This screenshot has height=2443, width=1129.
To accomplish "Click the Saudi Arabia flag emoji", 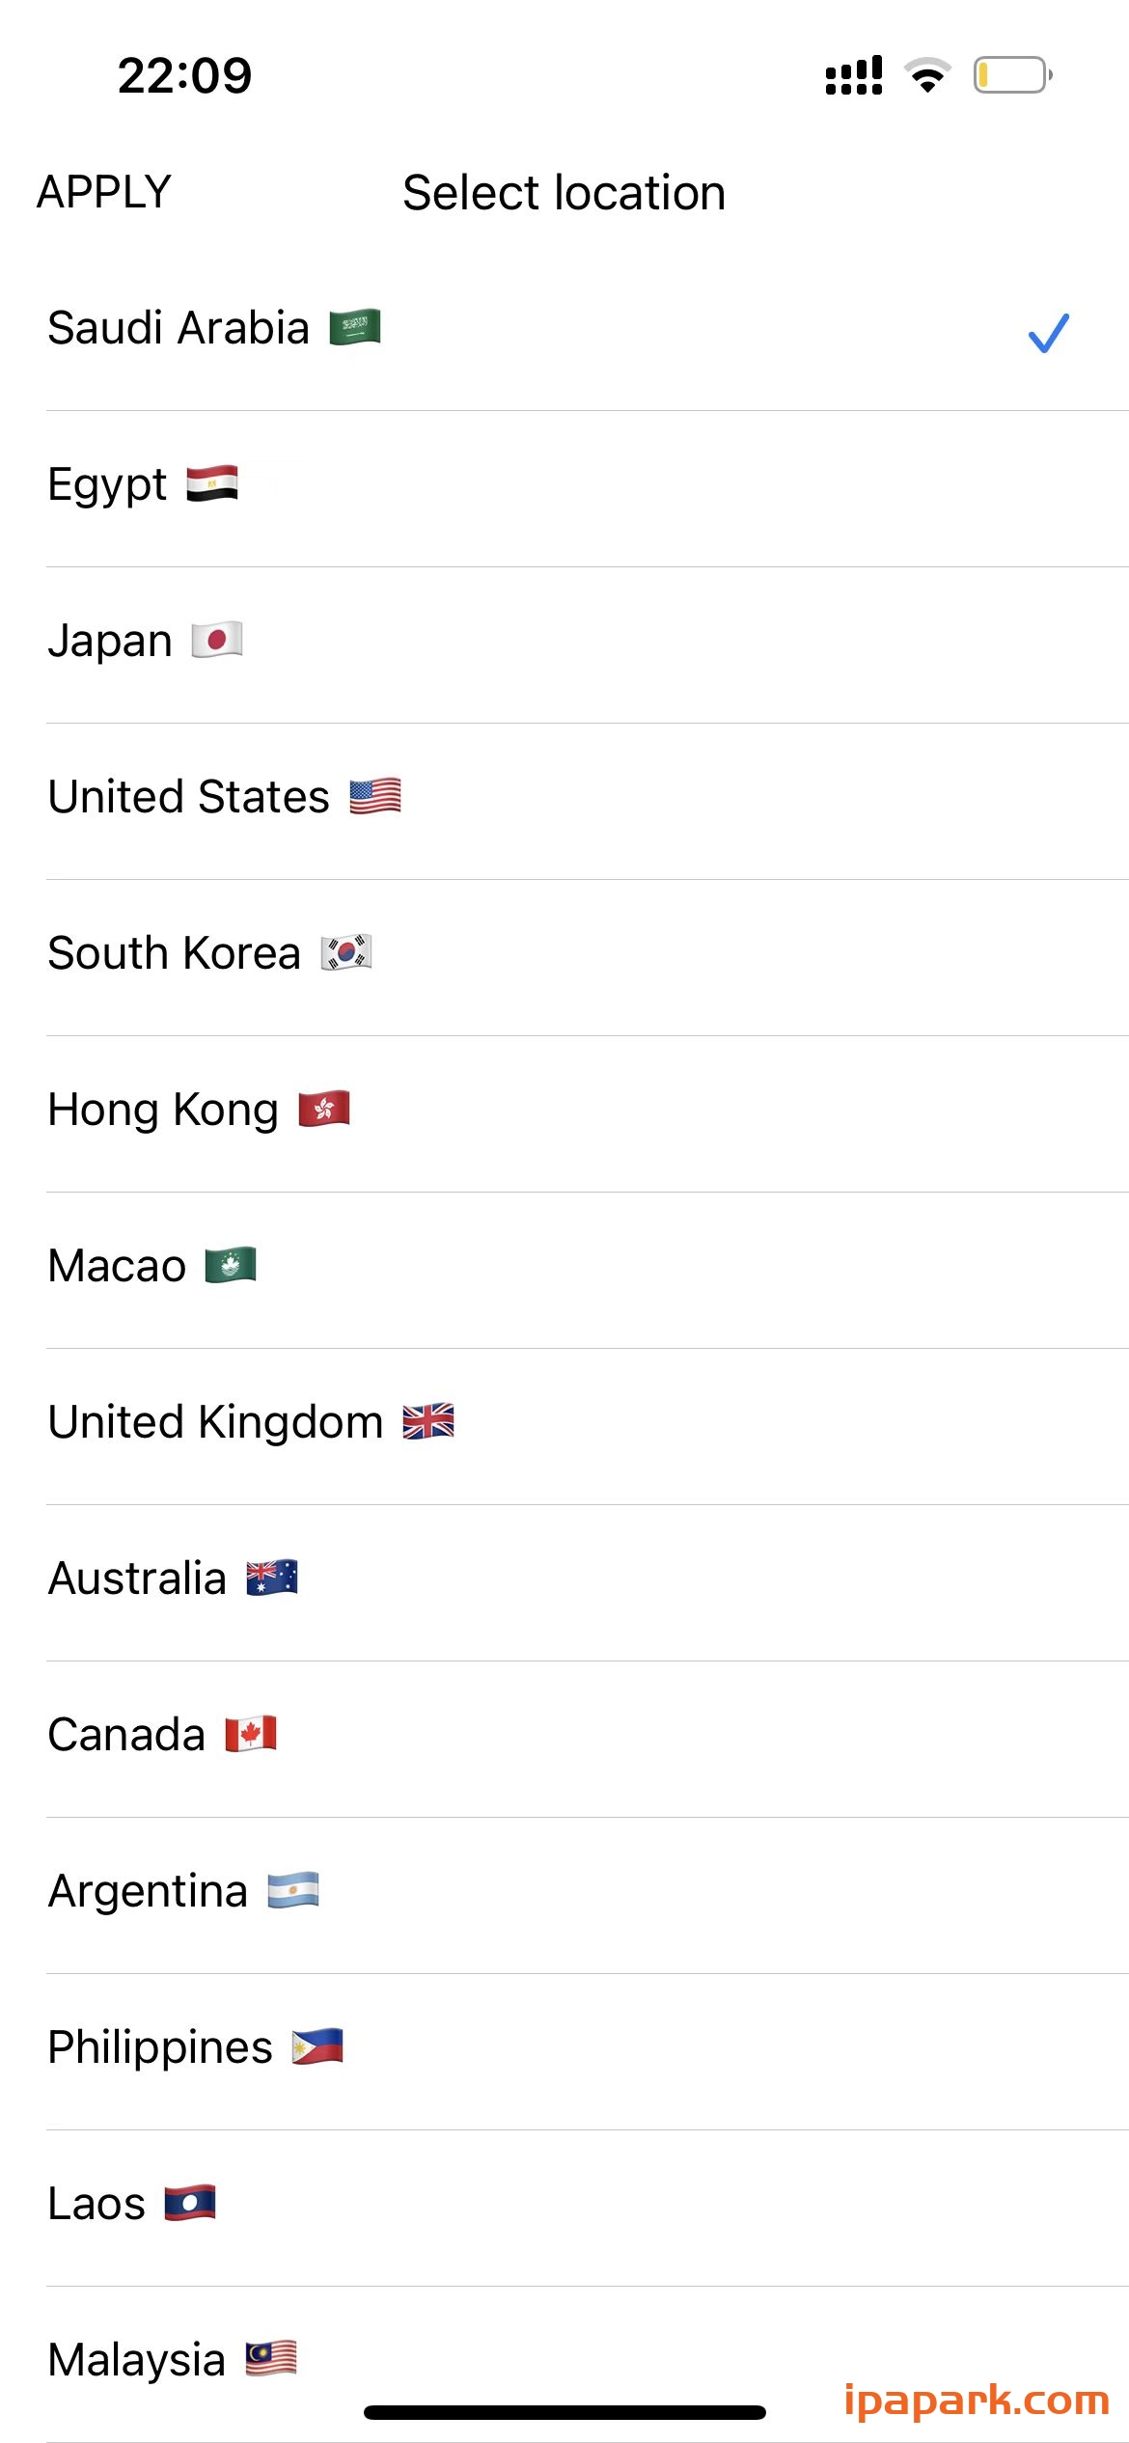I will (x=354, y=328).
